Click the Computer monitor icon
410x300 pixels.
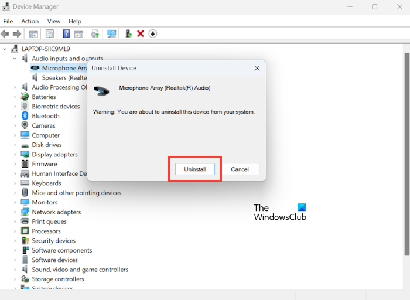[x=25, y=135]
